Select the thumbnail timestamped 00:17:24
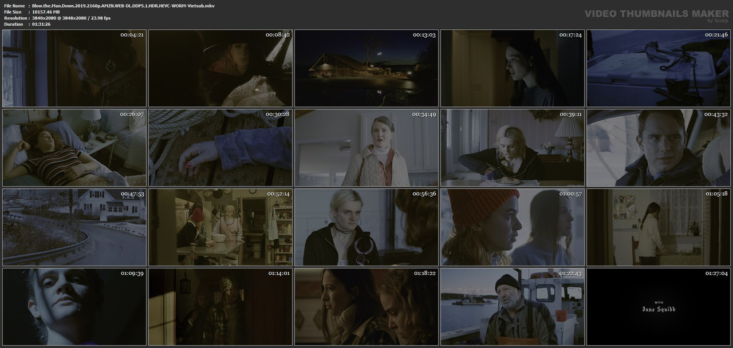Image resolution: width=733 pixels, height=348 pixels. [513, 69]
